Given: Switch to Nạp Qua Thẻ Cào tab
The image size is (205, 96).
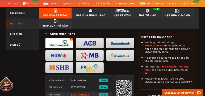Looking at the screenshot, I should pos(55,24).
